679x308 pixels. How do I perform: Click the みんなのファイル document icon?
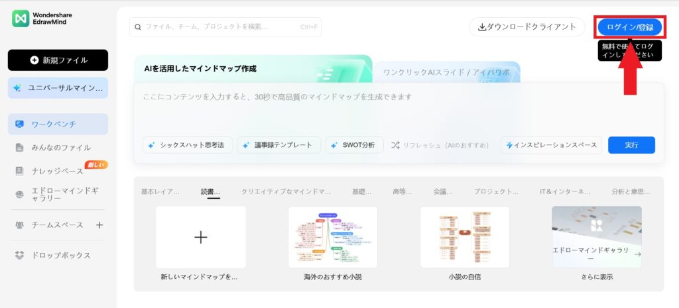19,148
